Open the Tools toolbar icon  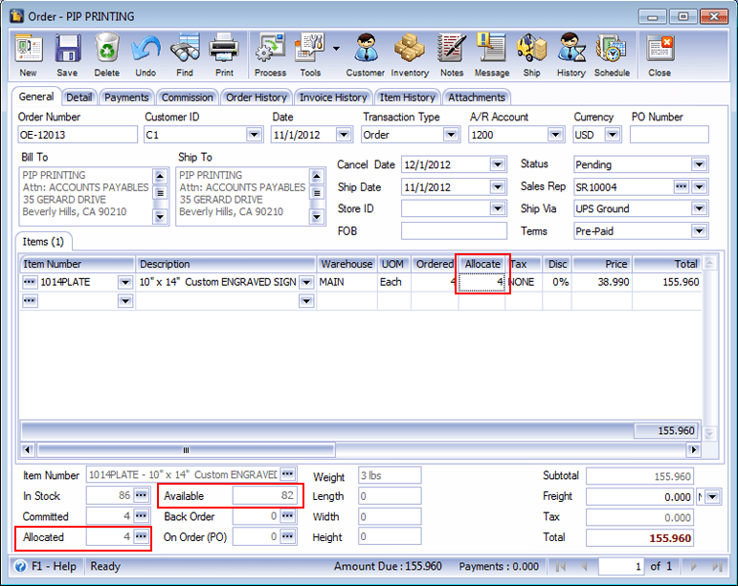[309, 48]
